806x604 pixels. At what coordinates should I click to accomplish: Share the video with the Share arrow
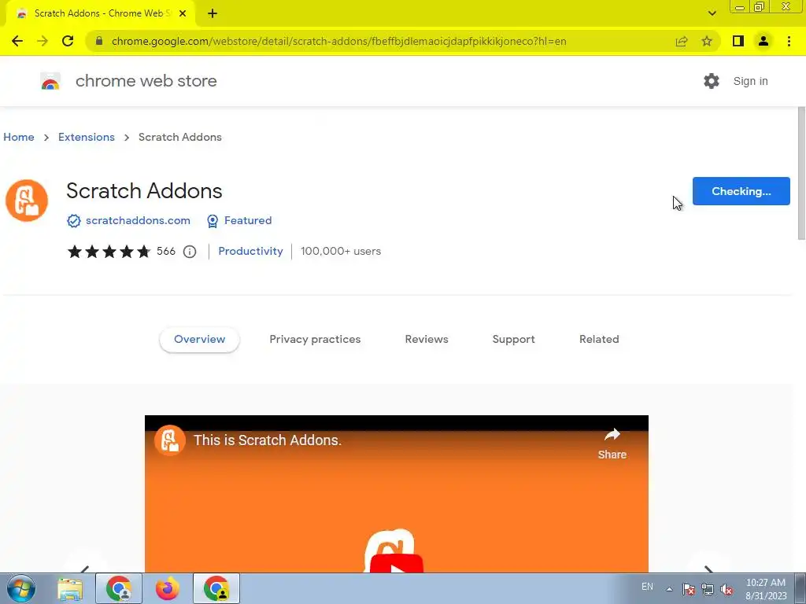click(x=612, y=444)
